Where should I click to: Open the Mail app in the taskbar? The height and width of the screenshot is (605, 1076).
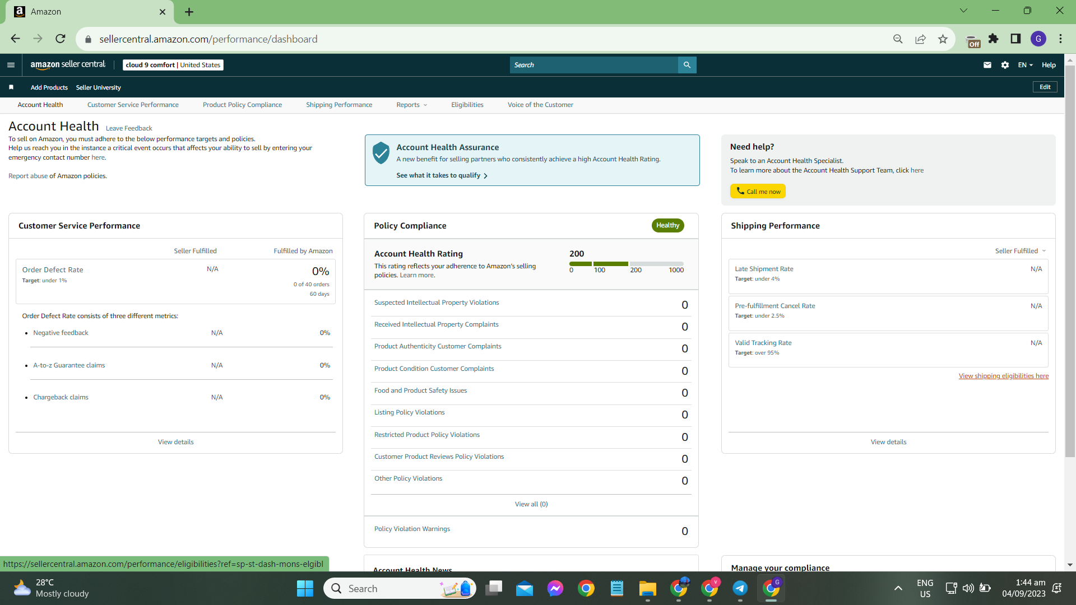coord(525,588)
